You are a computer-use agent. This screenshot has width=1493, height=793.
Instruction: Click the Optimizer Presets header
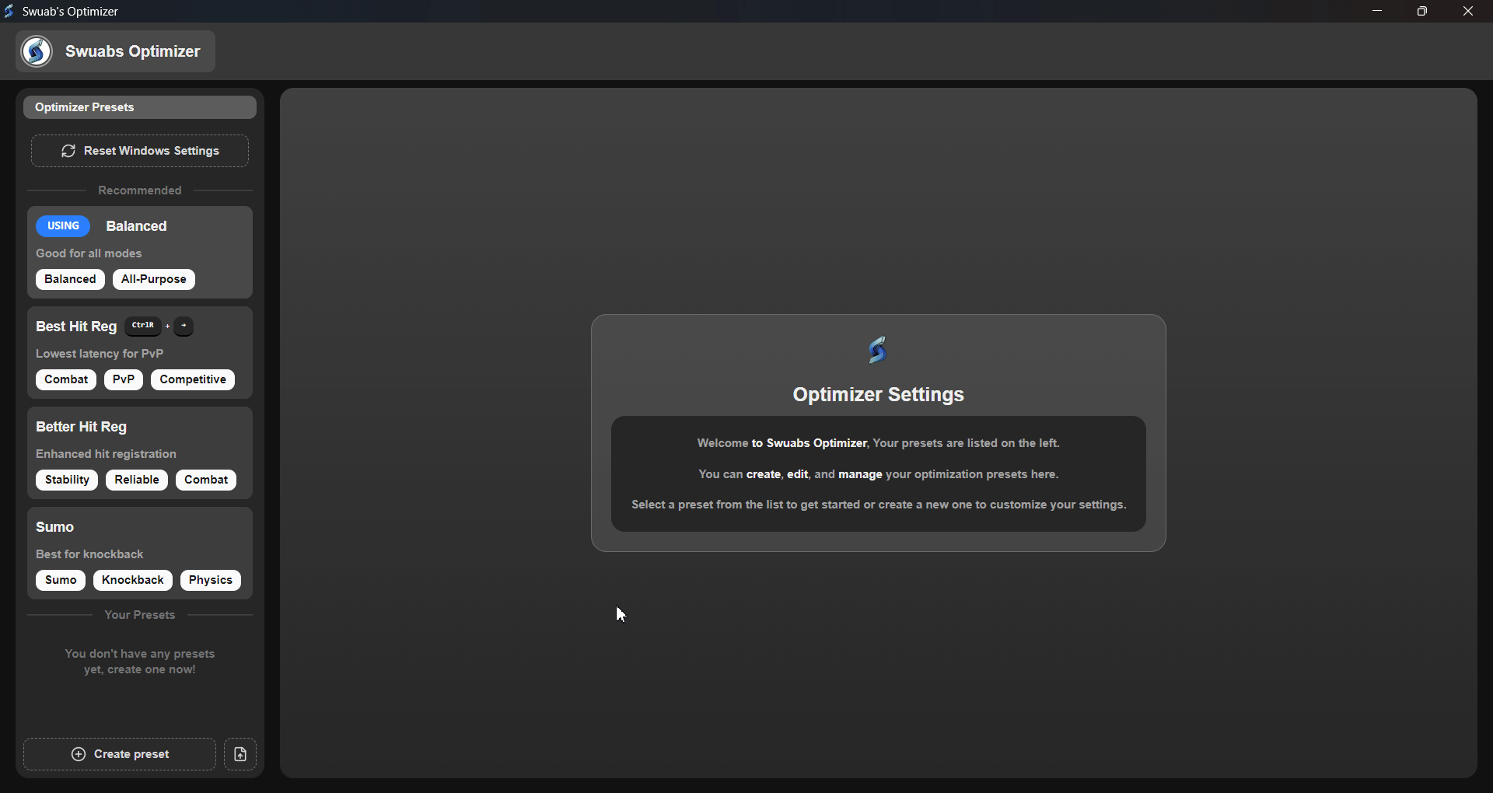[140, 107]
